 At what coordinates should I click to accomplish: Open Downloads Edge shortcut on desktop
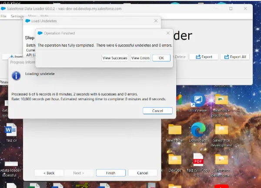(x=198, y=132)
